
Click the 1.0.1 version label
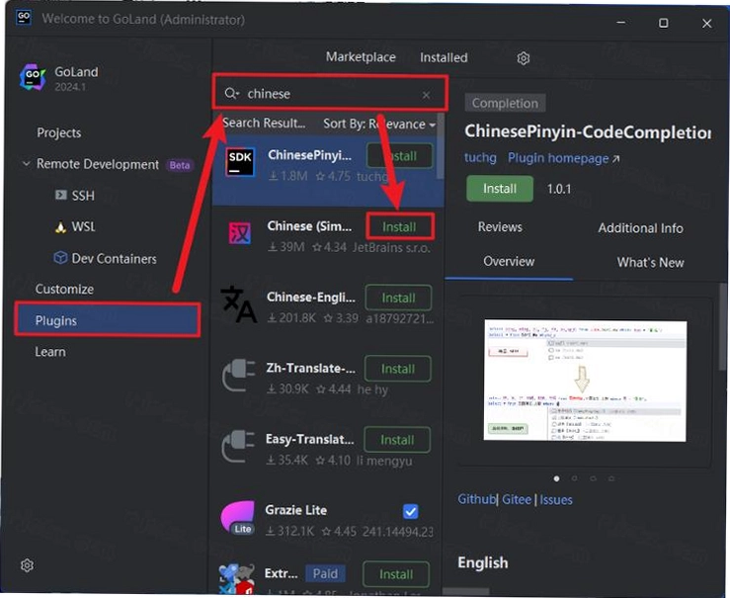coord(559,189)
